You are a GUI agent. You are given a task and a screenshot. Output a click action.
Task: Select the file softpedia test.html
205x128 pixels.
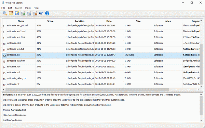(x=21, y=38)
